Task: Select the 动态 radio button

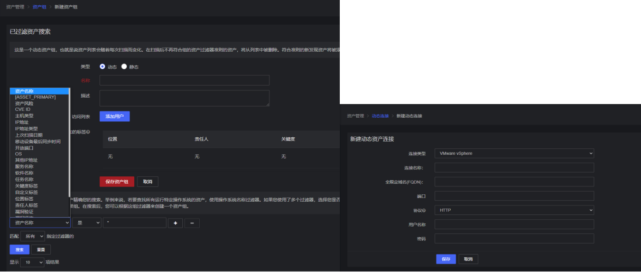Action: 103,67
